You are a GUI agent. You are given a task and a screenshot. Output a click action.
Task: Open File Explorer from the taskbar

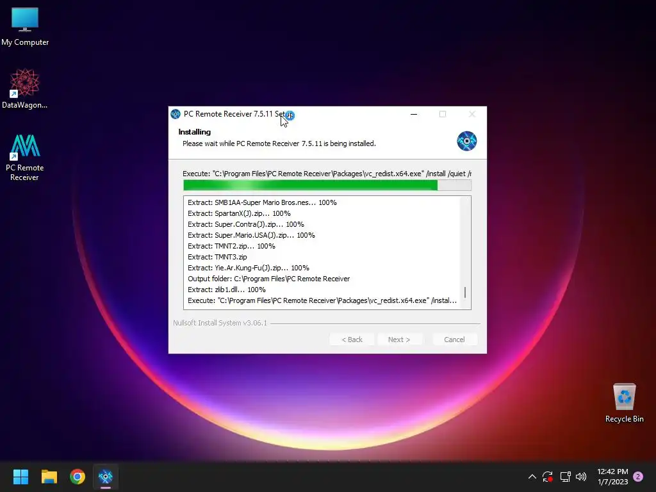point(49,477)
